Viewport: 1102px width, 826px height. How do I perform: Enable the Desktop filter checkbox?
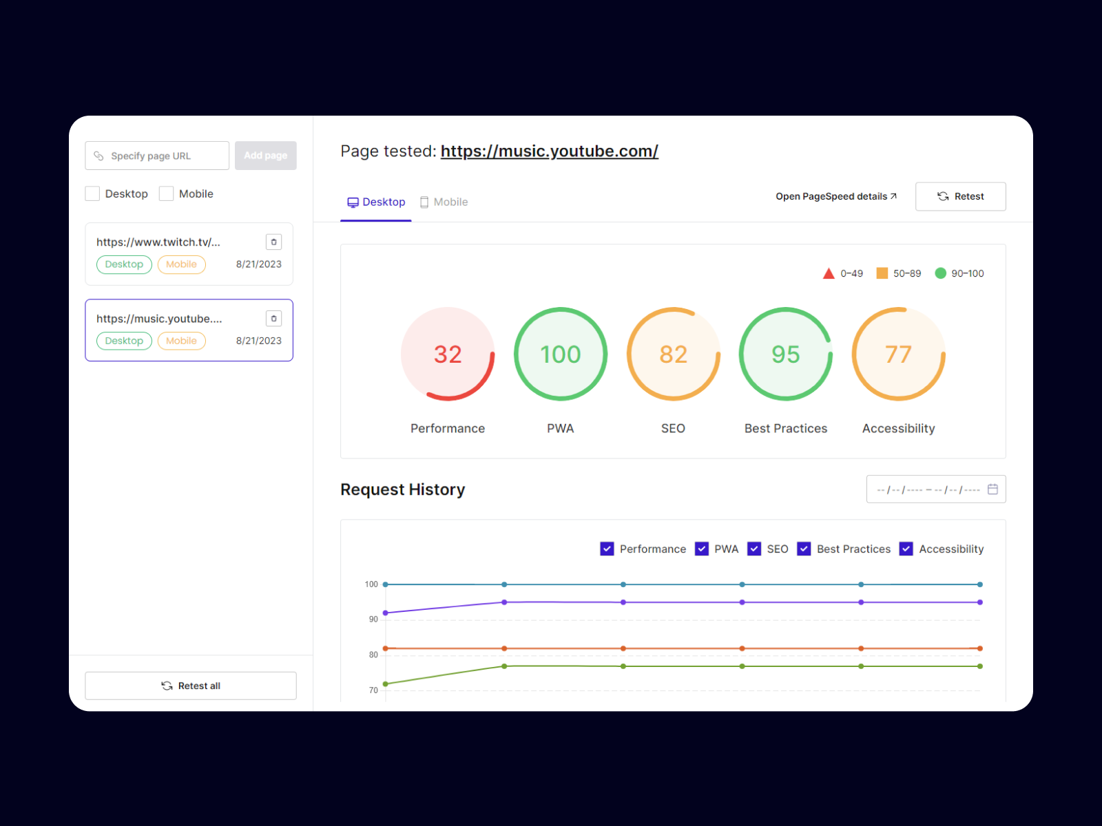click(92, 193)
